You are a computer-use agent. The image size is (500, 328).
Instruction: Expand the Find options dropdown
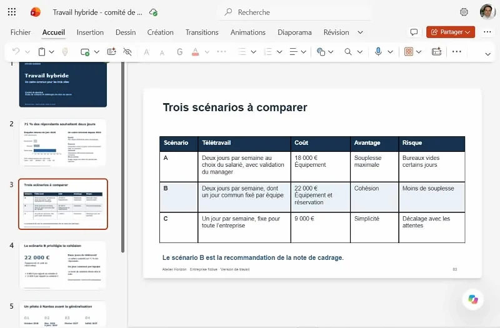point(360,52)
